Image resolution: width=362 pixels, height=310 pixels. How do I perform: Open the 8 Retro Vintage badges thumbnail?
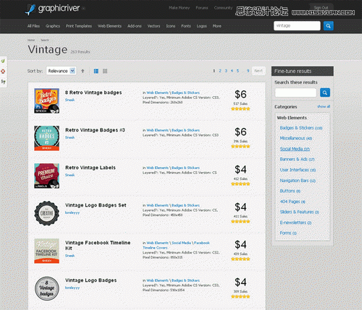[x=47, y=100]
